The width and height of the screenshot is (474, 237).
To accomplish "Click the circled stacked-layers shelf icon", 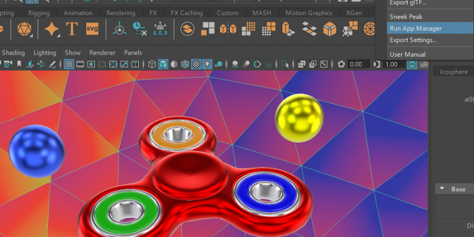I will (x=188, y=29).
